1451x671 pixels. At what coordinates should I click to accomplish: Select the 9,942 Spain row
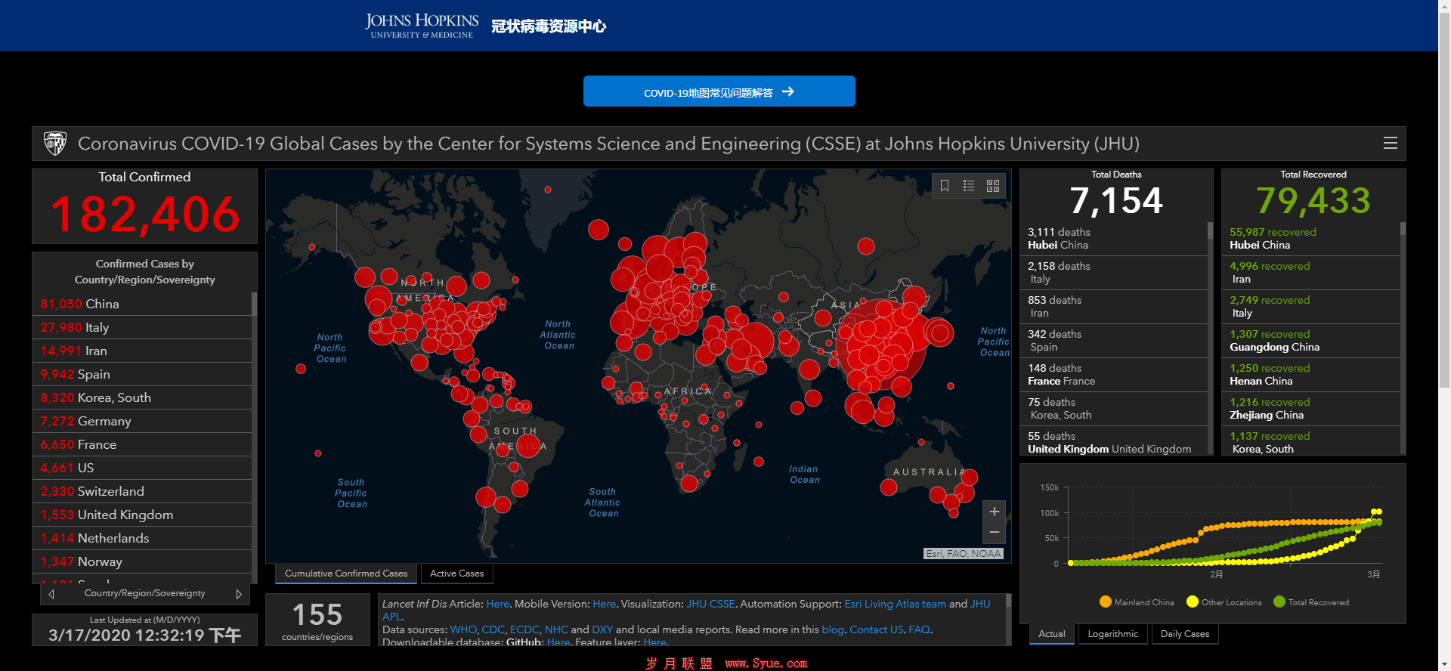point(142,374)
